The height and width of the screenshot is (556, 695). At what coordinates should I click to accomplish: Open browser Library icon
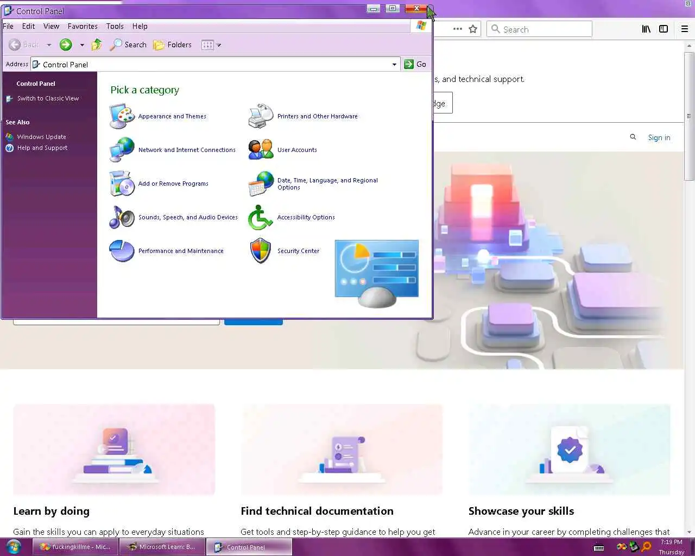point(646,29)
